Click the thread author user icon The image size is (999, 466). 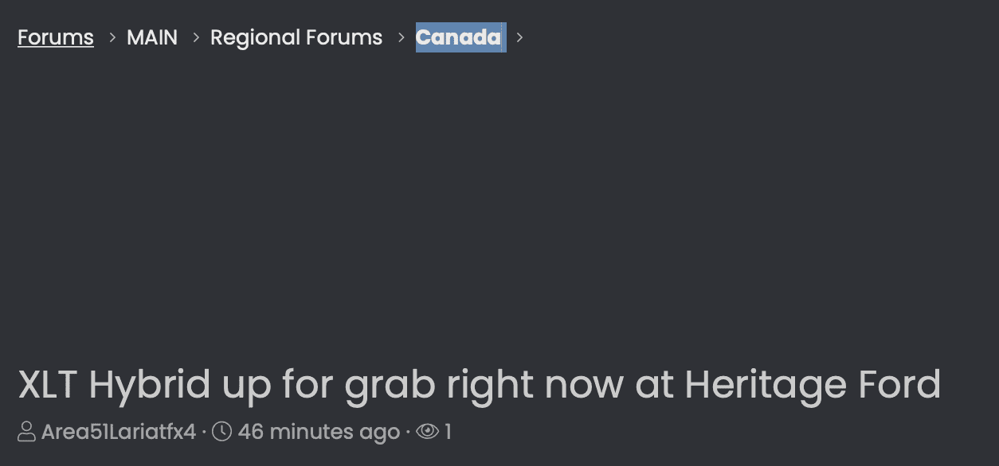[x=26, y=432]
